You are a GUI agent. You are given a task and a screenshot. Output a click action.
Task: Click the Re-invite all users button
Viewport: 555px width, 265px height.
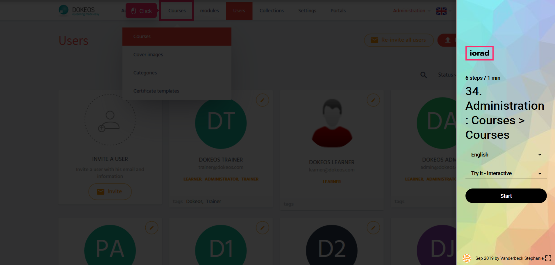[399, 40]
